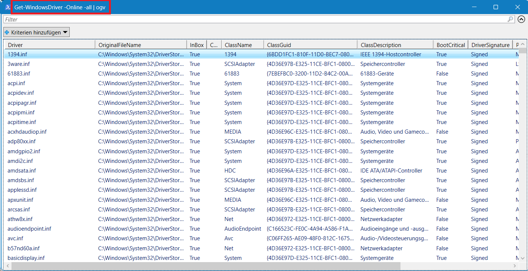Image resolution: width=528 pixels, height=271 pixels.
Task: Select the avc.inf driver row
Action: pyautogui.click(x=261, y=238)
